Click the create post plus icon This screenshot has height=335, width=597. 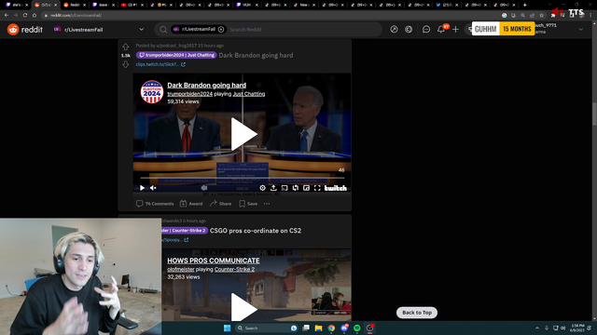click(455, 29)
